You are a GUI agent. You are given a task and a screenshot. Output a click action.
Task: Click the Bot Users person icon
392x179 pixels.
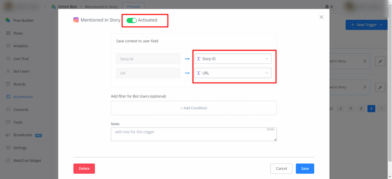pos(8,72)
